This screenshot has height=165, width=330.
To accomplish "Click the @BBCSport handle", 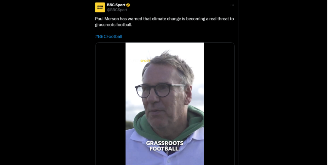I will tap(117, 10).
